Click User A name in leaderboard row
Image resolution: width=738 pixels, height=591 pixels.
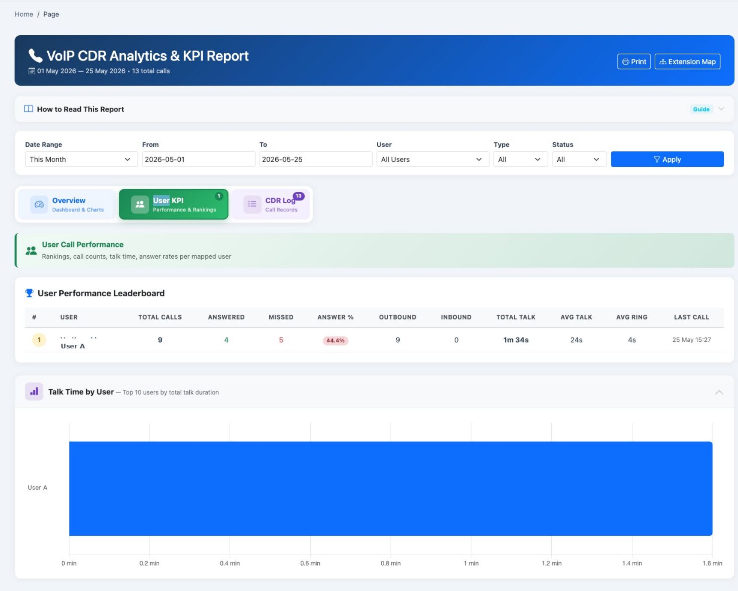tap(73, 346)
